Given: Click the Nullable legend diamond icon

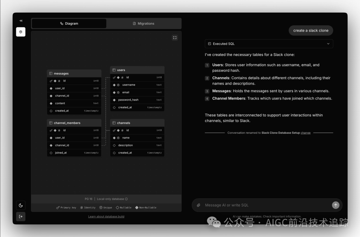Looking at the screenshot, I should click(117, 208).
